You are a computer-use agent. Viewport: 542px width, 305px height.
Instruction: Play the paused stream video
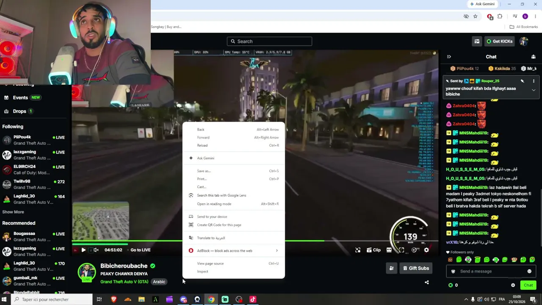tap(83, 250)
